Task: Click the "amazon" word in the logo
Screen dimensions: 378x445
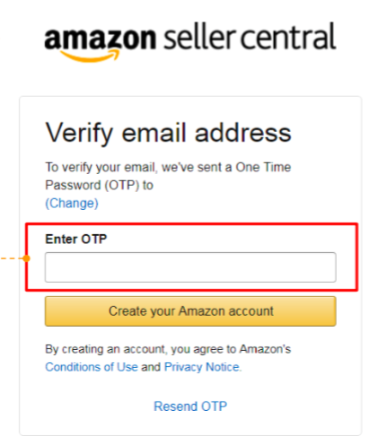Action: [x=101, y=39]
